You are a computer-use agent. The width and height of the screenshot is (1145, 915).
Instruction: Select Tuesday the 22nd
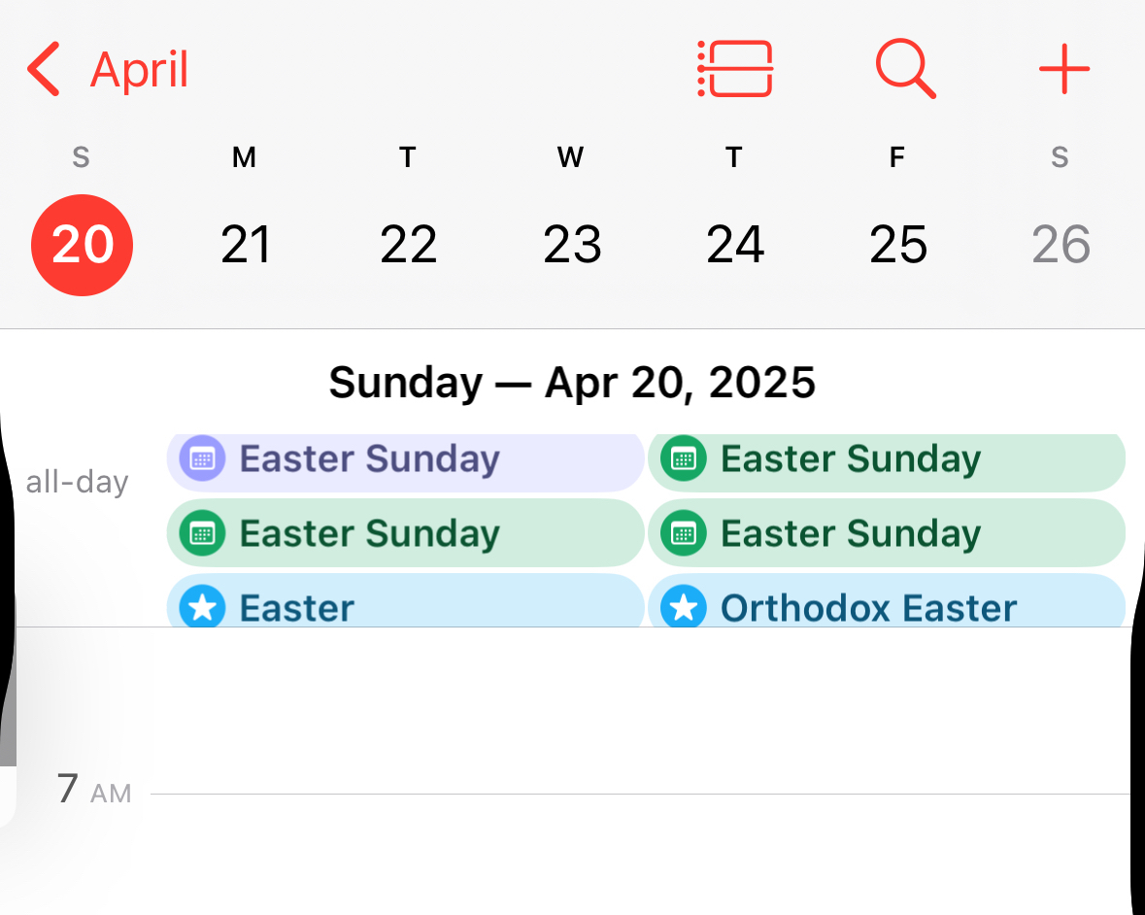(x=408, y=245)
